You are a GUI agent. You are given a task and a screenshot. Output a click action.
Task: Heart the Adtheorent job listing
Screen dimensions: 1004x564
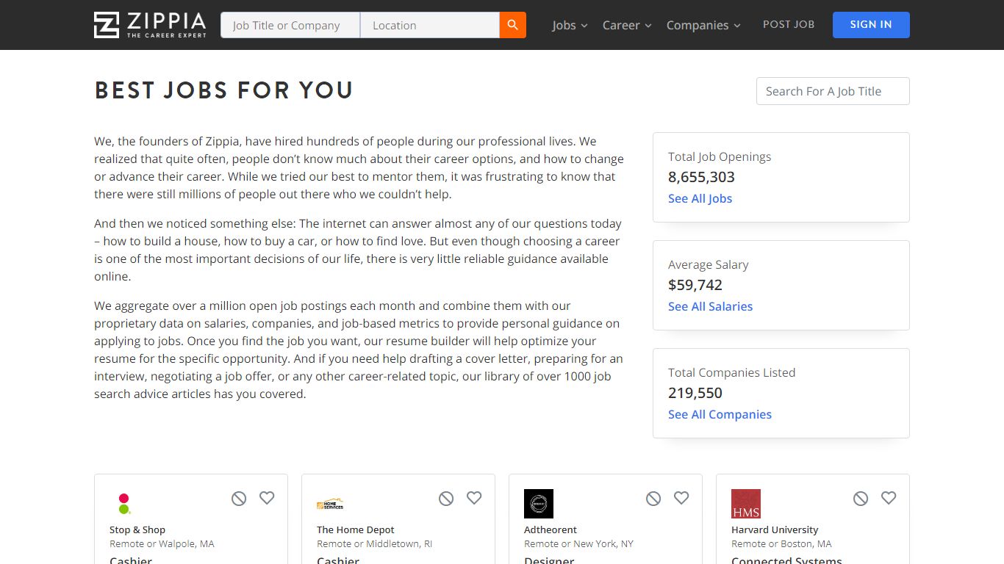click(x=681, y=498)
